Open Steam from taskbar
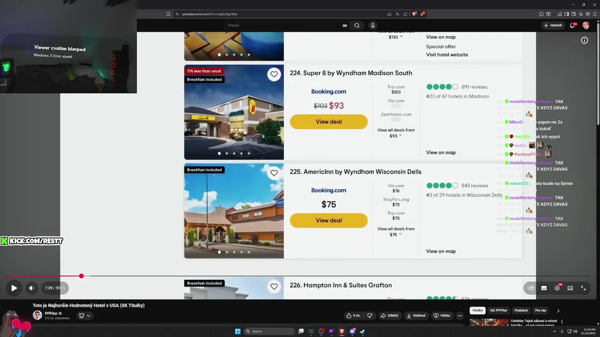Viewport: 600px width, 337px height. (x=362, y=331)
